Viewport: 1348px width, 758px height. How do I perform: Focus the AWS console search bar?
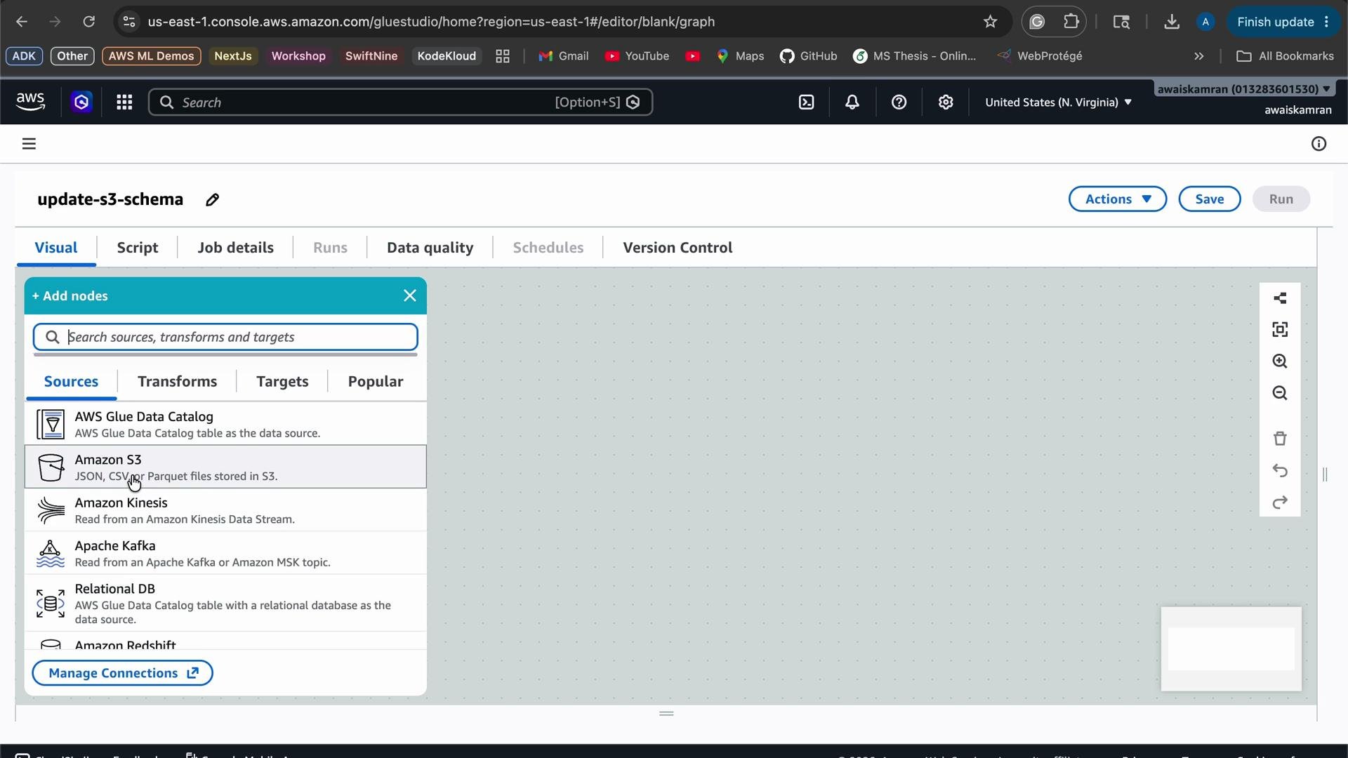(401, 102)
